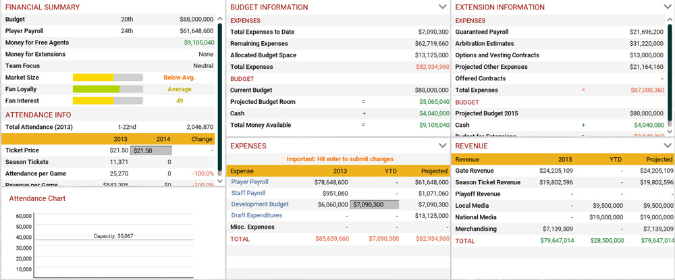
Task: Open the Staff Payroll expense link
Action: click(x=248, y=193)
